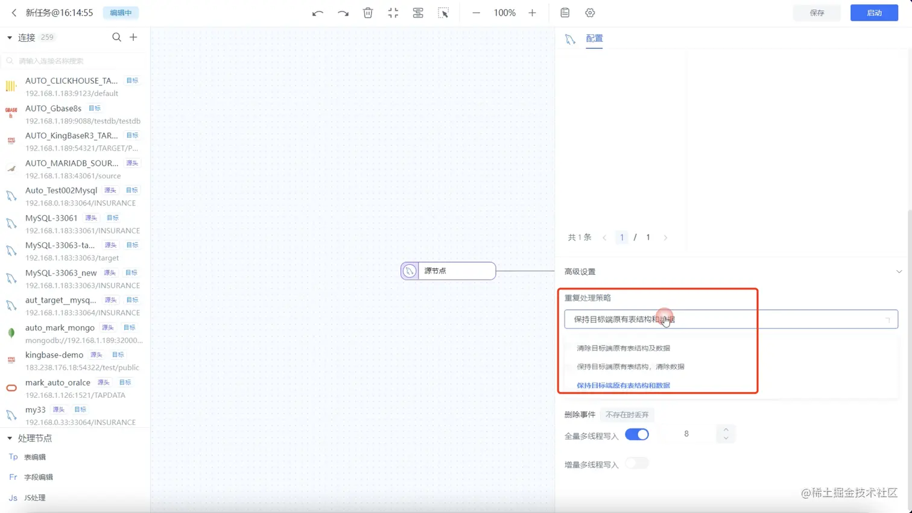This screenshot has height=513, width=912.
Task: Click the page number 1 input box
Action: (622, 238)
